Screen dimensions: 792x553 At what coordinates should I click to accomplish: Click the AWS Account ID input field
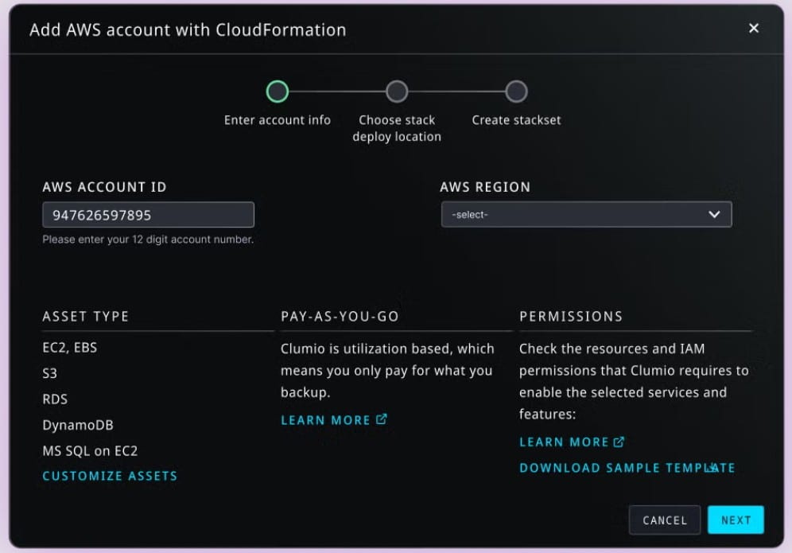click(148, 214)
